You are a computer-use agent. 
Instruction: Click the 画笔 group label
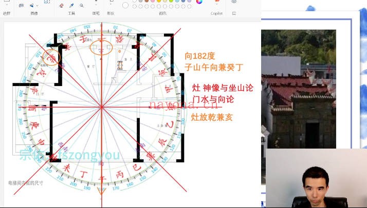[96, 13]
